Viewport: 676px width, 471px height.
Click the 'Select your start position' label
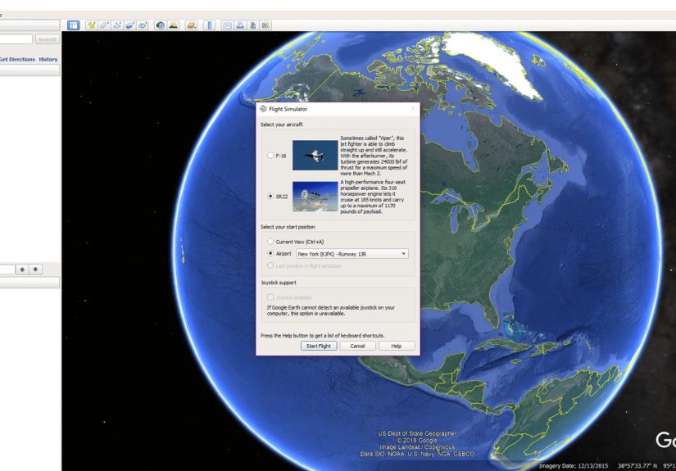[288, 227]
